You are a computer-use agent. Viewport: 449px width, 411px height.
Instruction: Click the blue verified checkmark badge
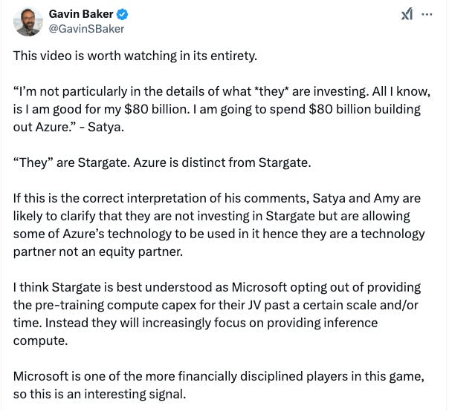click(122, 14)
